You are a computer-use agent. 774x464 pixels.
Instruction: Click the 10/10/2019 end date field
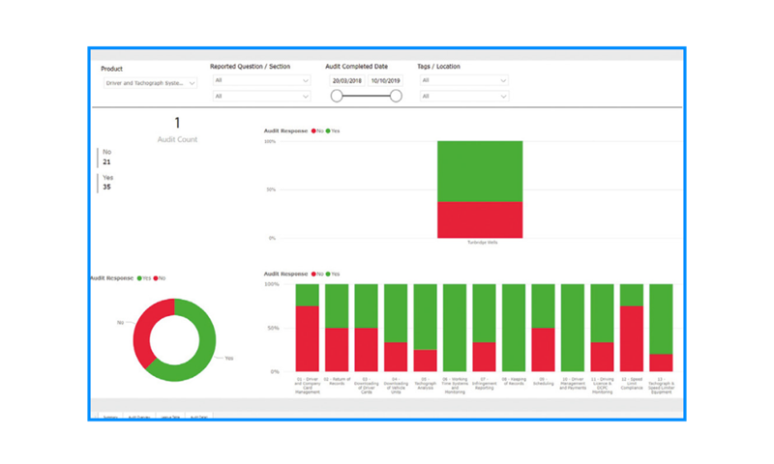pyautogui.click(x=385, y=81)
